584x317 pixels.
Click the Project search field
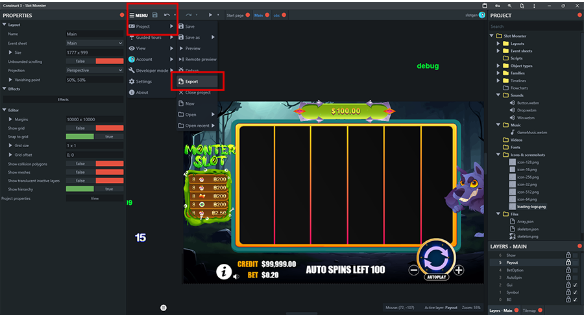(535, 27)
